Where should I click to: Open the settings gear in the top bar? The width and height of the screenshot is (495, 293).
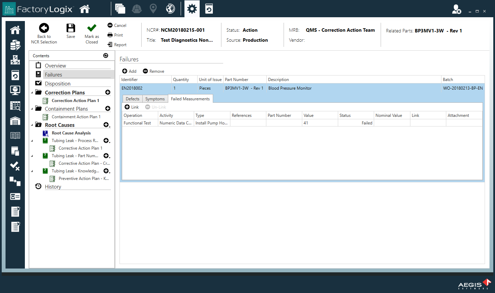[192, 9]
